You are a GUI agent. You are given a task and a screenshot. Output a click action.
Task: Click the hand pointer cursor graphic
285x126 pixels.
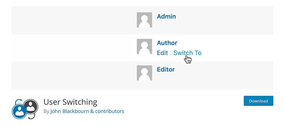188,59
